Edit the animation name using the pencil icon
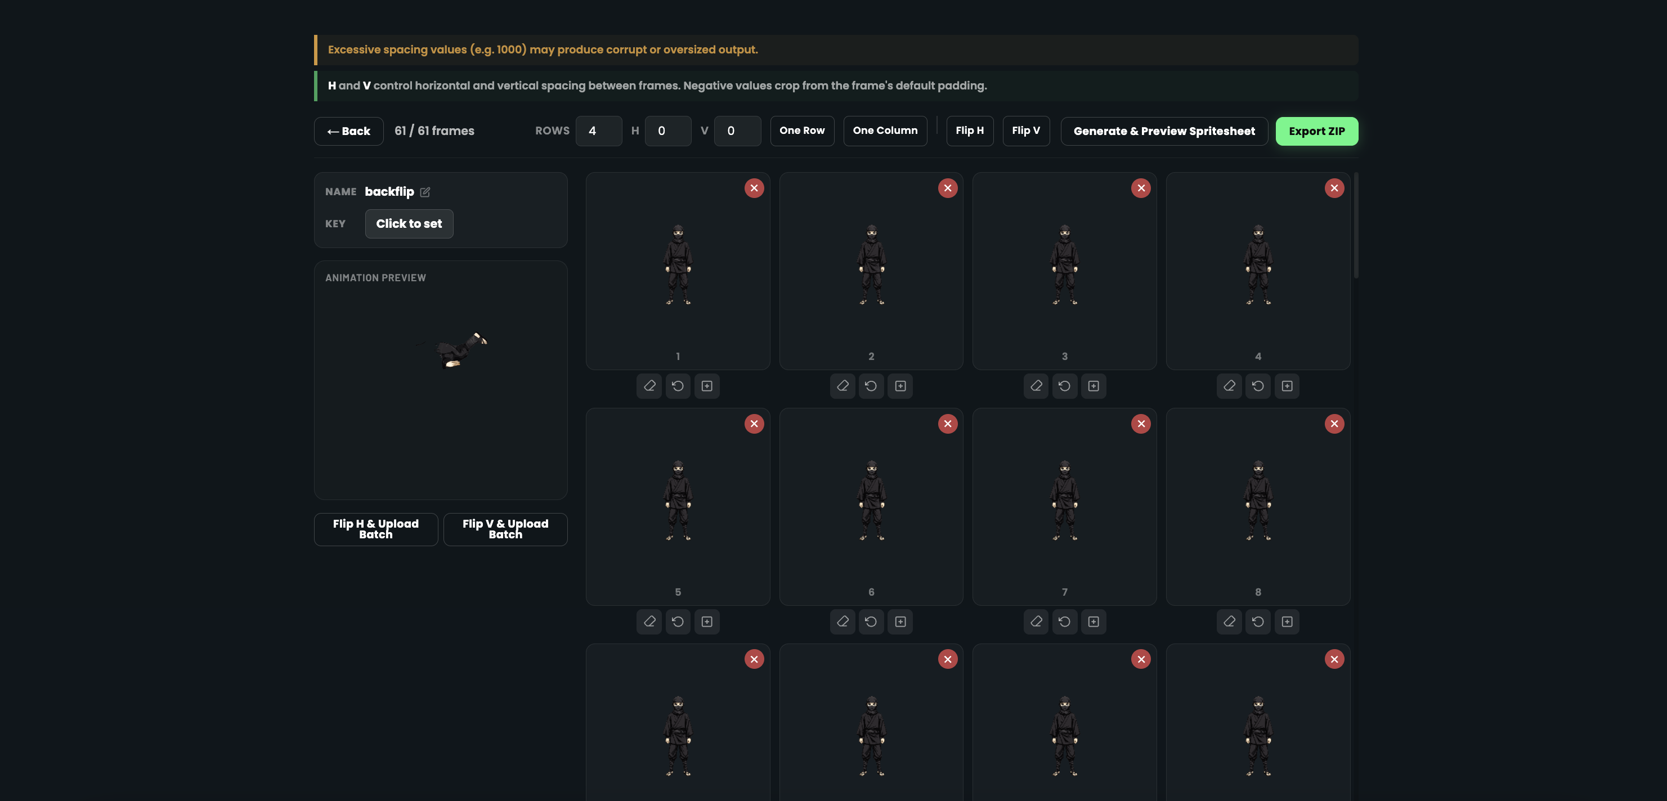The height and width of the screenshot is (801, 1667). point(425,191)
